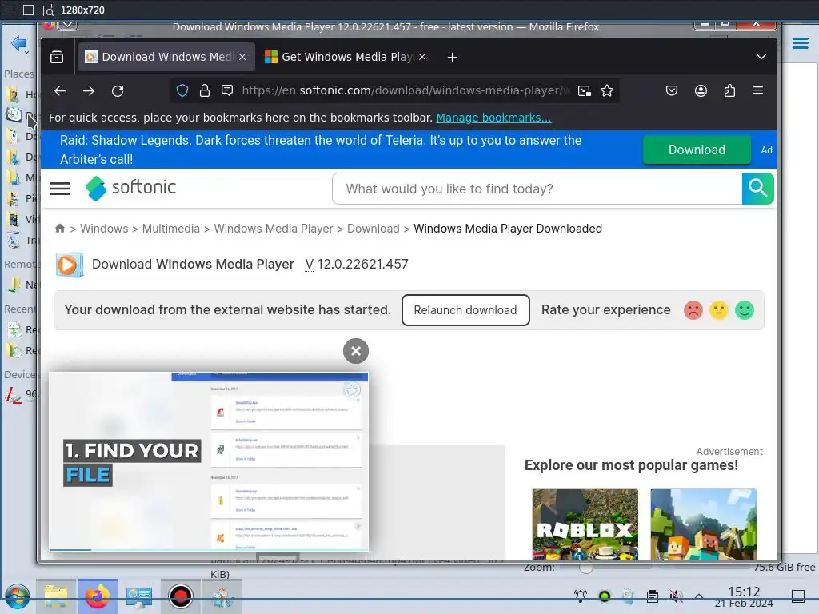Open Softonic site hamburger menu
The width and height of the screenshot is (819, 614).
click(60, 189)
